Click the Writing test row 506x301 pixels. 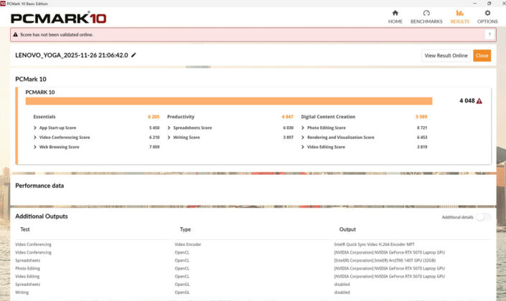(22, 292)
